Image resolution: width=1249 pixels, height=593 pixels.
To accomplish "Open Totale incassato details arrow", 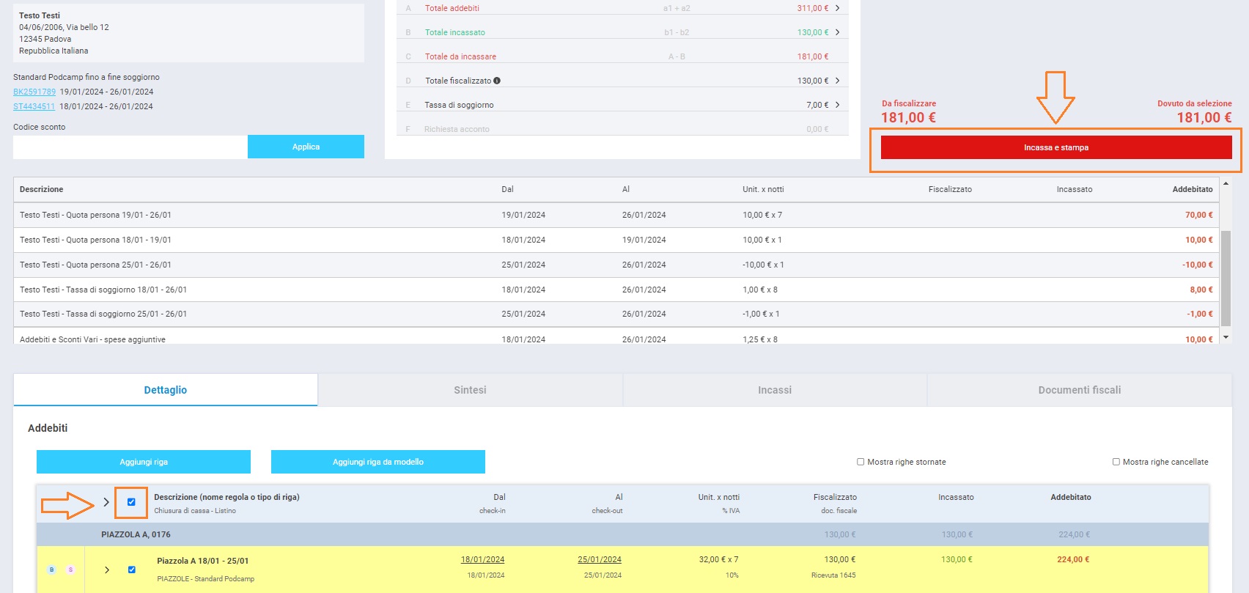I will click(x=837, y=32).
